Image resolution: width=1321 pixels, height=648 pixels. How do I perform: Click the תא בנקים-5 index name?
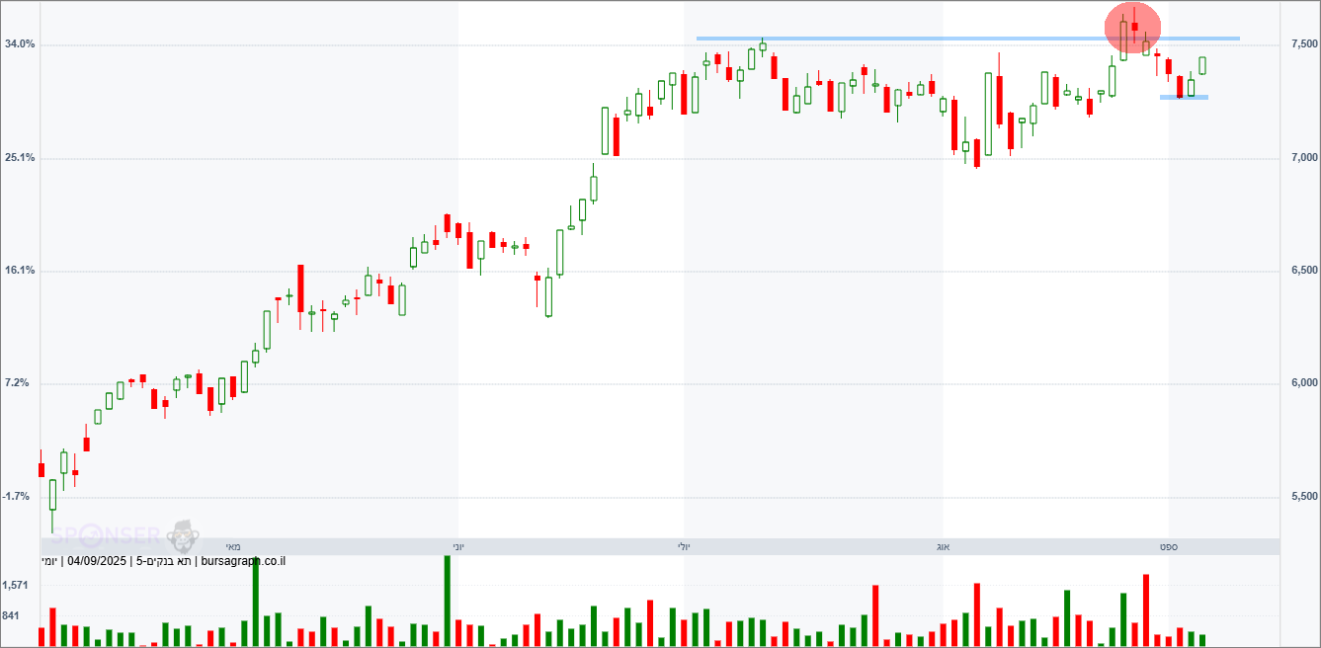[x=165, y=562]
